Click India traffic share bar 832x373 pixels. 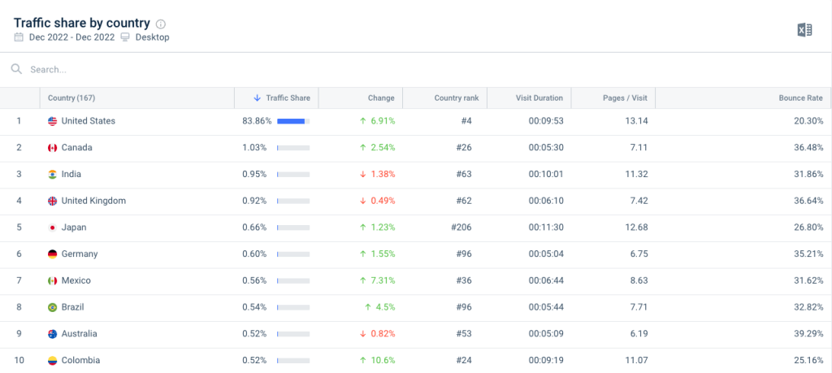pyautogui.click(x=293, y=174)
